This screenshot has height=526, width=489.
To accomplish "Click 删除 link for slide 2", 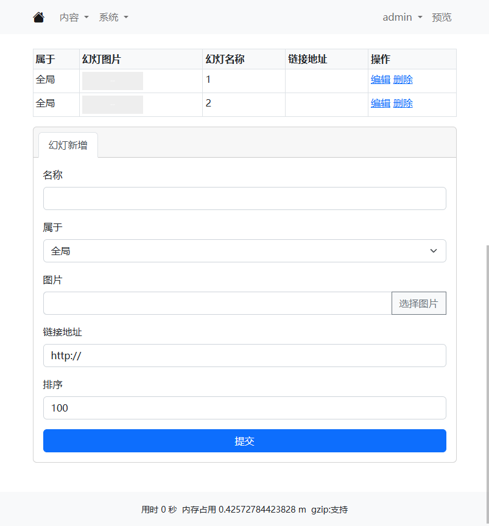I will click(403, 103).
